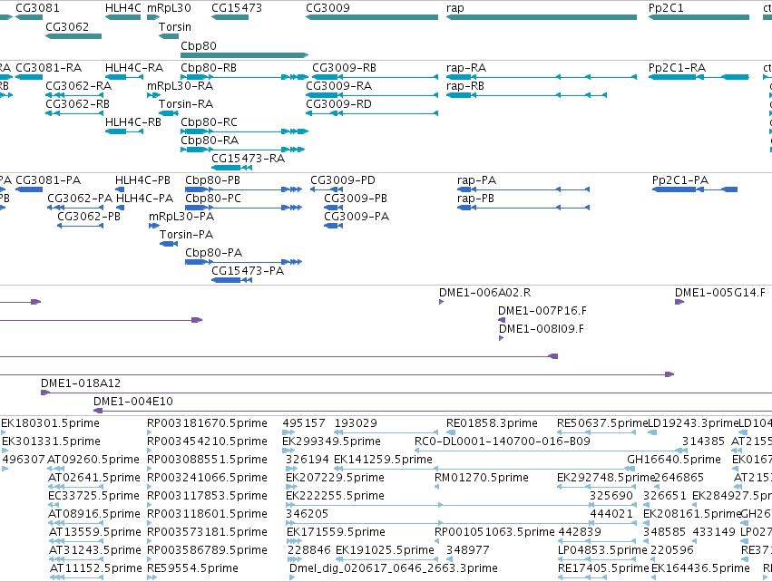Click the CG3062-RB transcript label
The image size is (772, 582).
coord(77,104)
